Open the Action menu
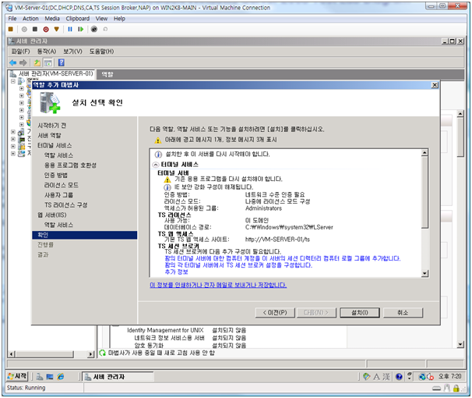The width and height of the screenshot is (472, 398). click(x=30, y=19)
